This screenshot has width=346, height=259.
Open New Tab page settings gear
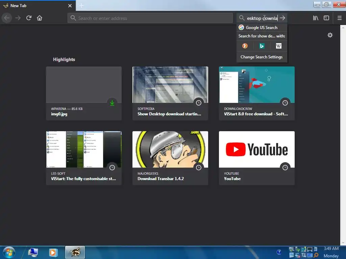pos(330,35)
